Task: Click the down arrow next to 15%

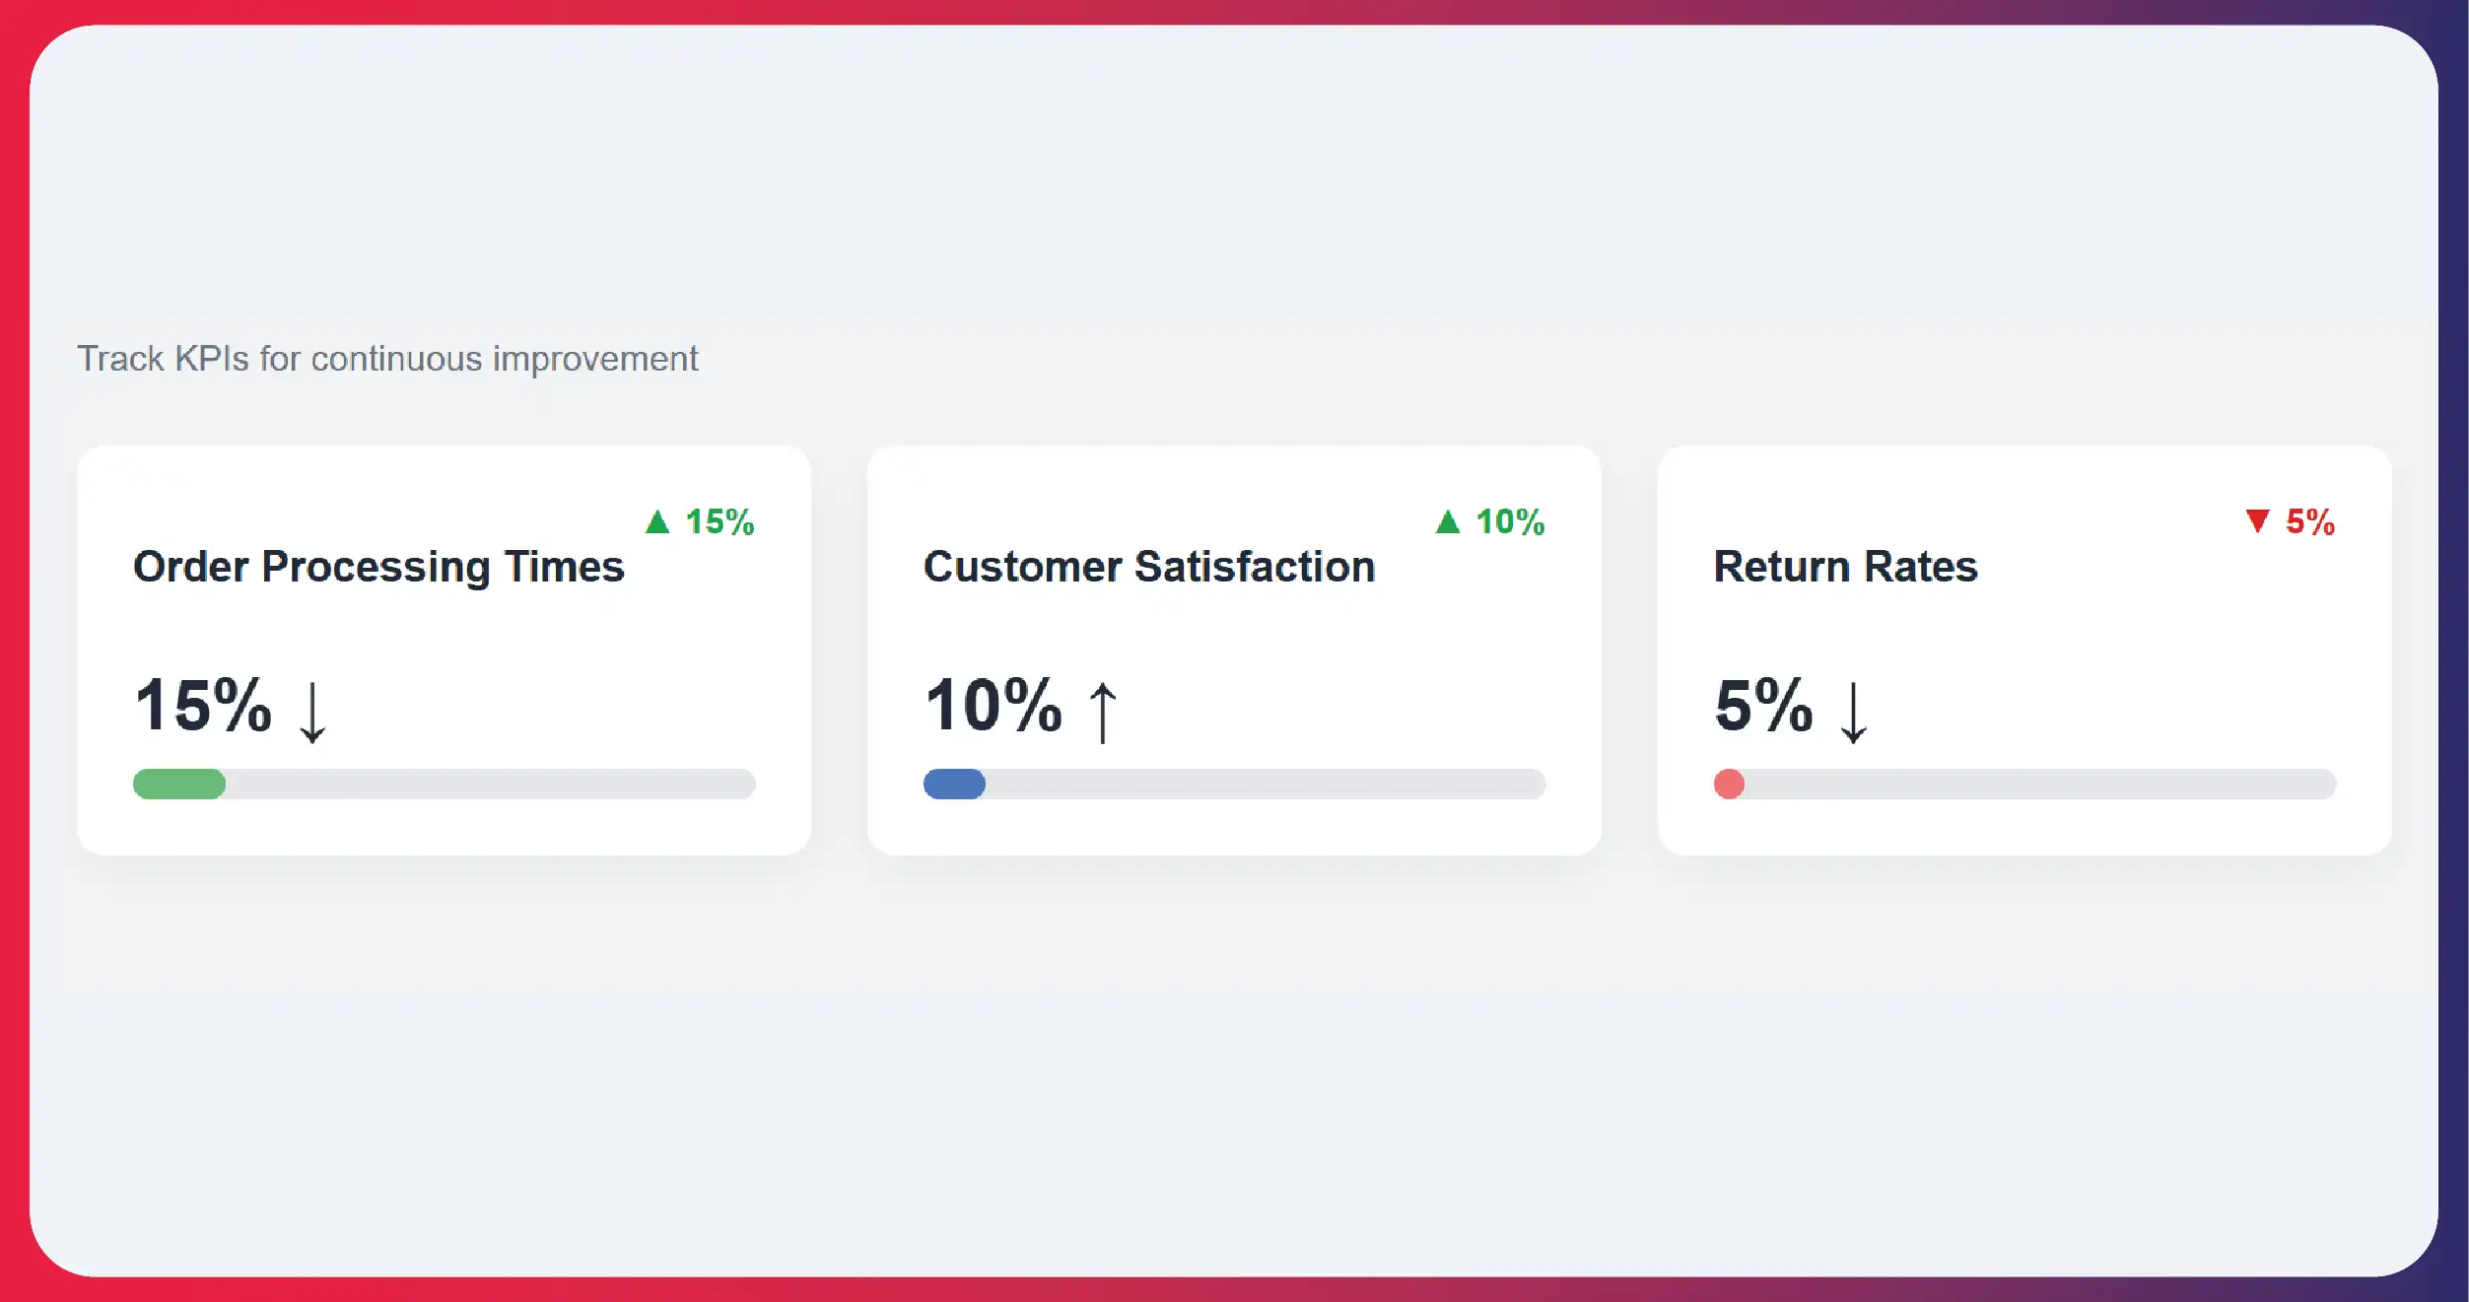Action: pyautogui.click(x=312, y=712)
